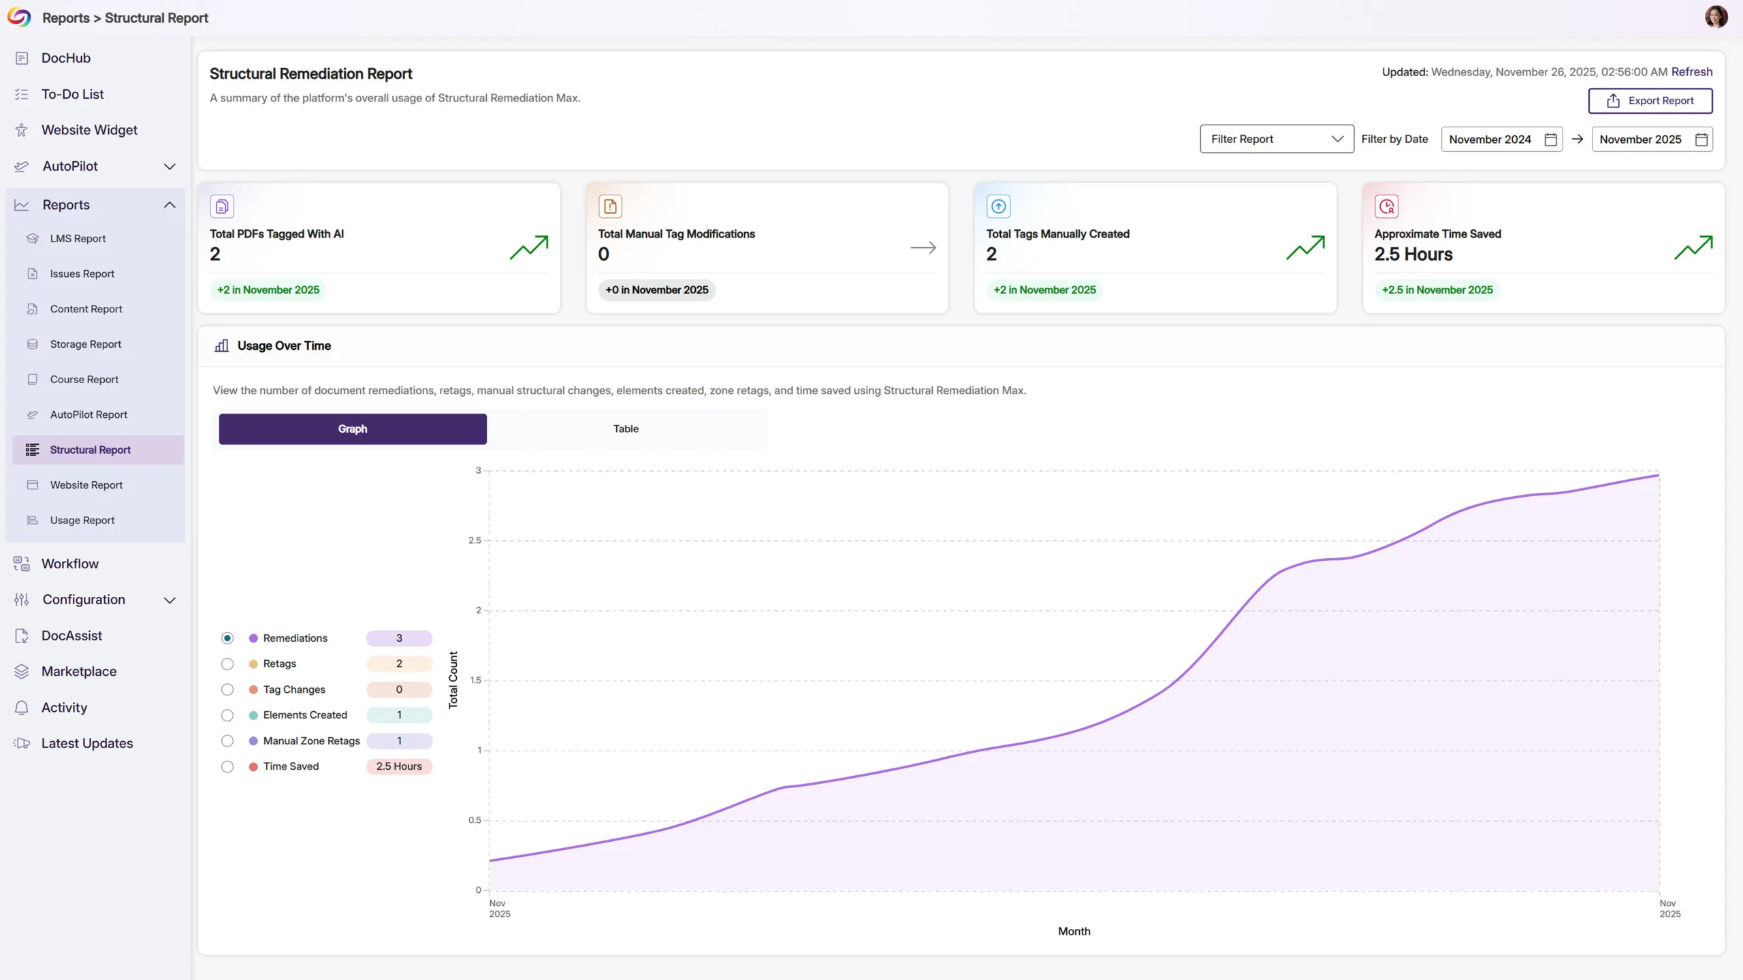This screenshot has height=980, width=1743.
Task: Open DocAssist from its sidebar icon
Action: [x=22, y=636]
